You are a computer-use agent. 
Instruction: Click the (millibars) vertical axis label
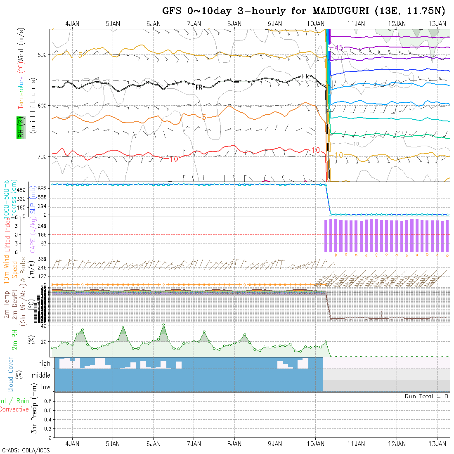[x=33, y=105]
